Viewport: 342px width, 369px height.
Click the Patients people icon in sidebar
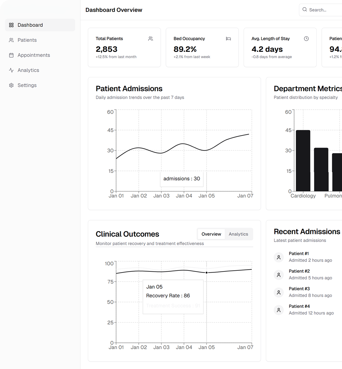[11, 40]
